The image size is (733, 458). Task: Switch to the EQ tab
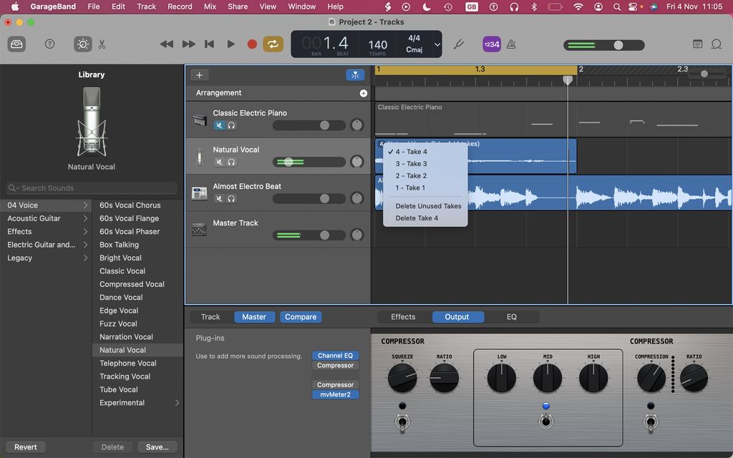pos(512,316)
